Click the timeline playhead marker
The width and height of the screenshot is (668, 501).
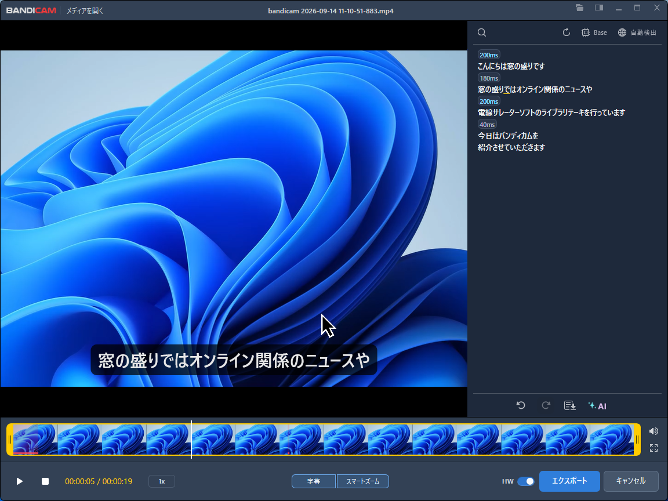point(191,440)
